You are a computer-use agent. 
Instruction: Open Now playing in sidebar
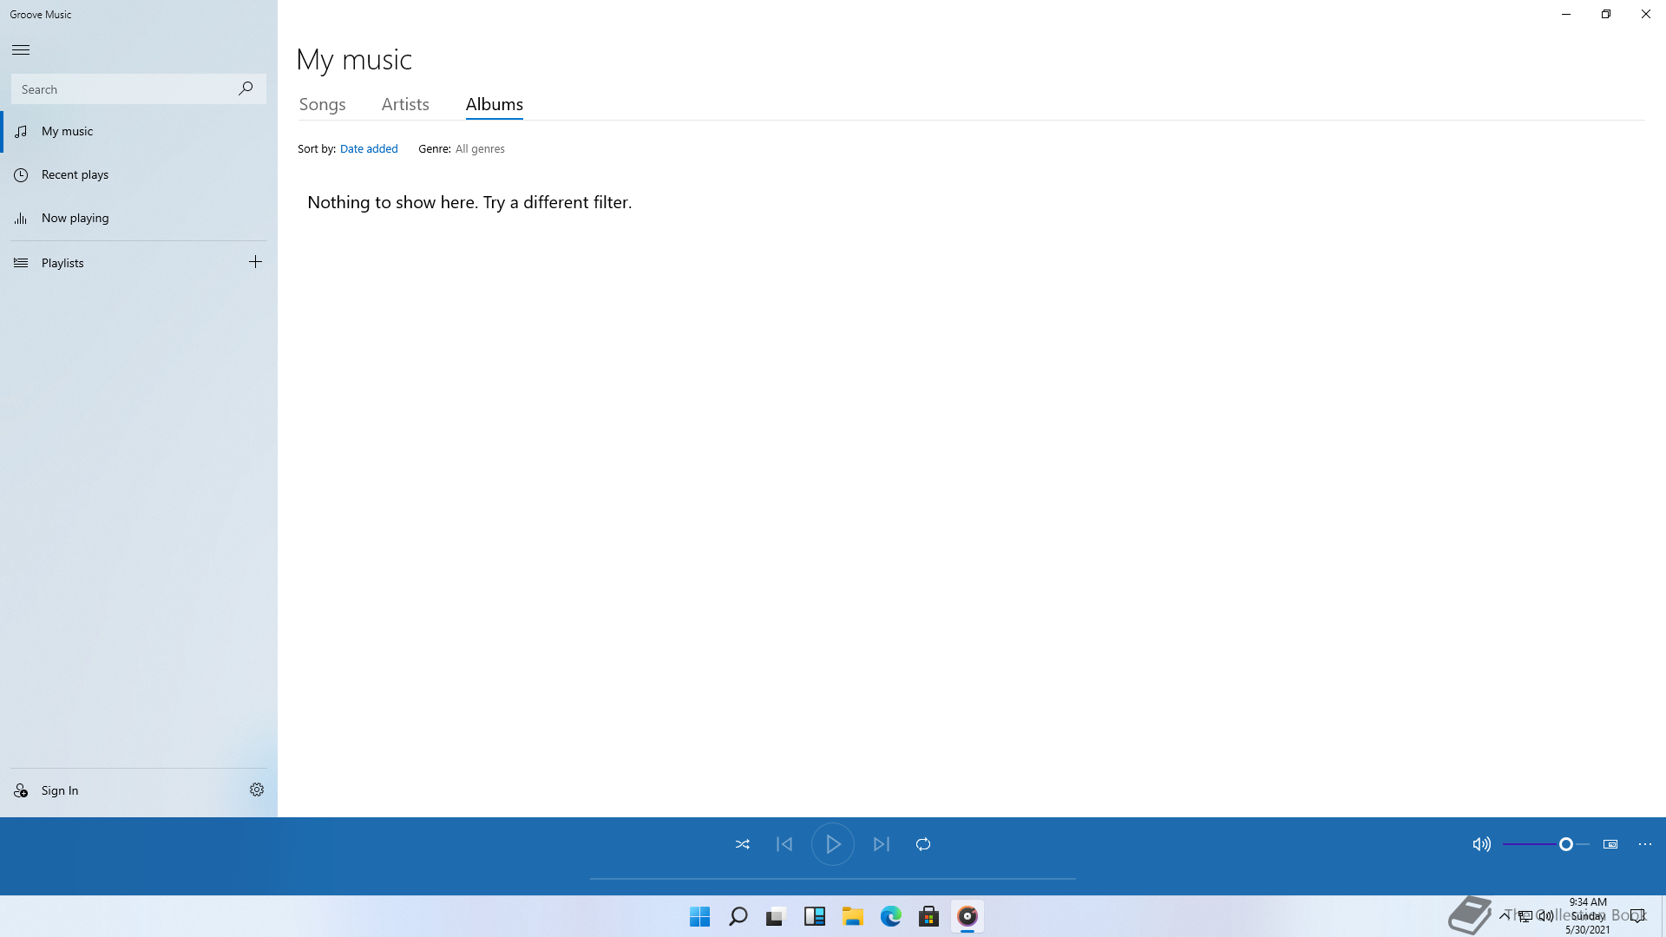pyautogui.click(x=139, y=218)
